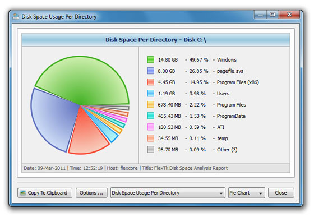The width and height of the screenshot is (314, 217).
Task: Click the chart heading 'Disk Space Per Directory - Disk C:\'
Action: click(156, 40)
